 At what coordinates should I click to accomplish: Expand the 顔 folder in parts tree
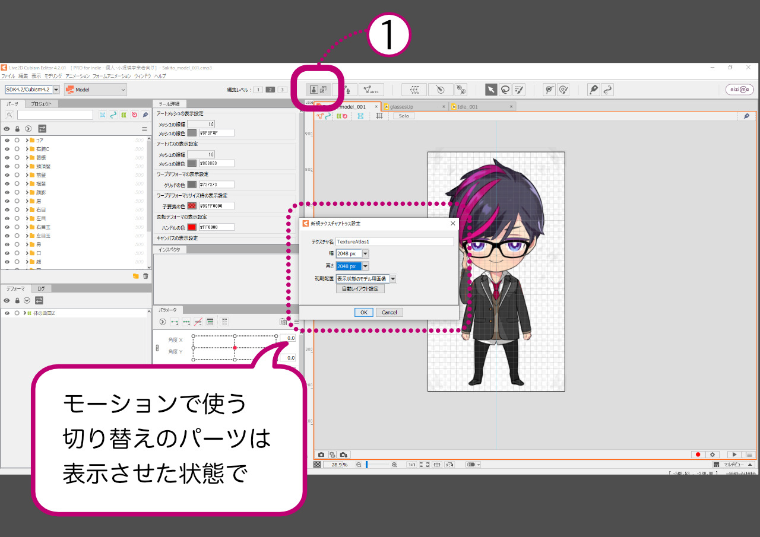pyautogui.click(x=26, y=262)
